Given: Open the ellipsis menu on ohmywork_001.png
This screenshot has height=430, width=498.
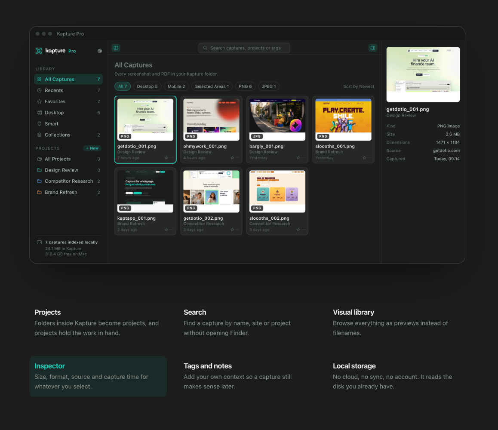Looking at the screenshot, I should 237,158.
